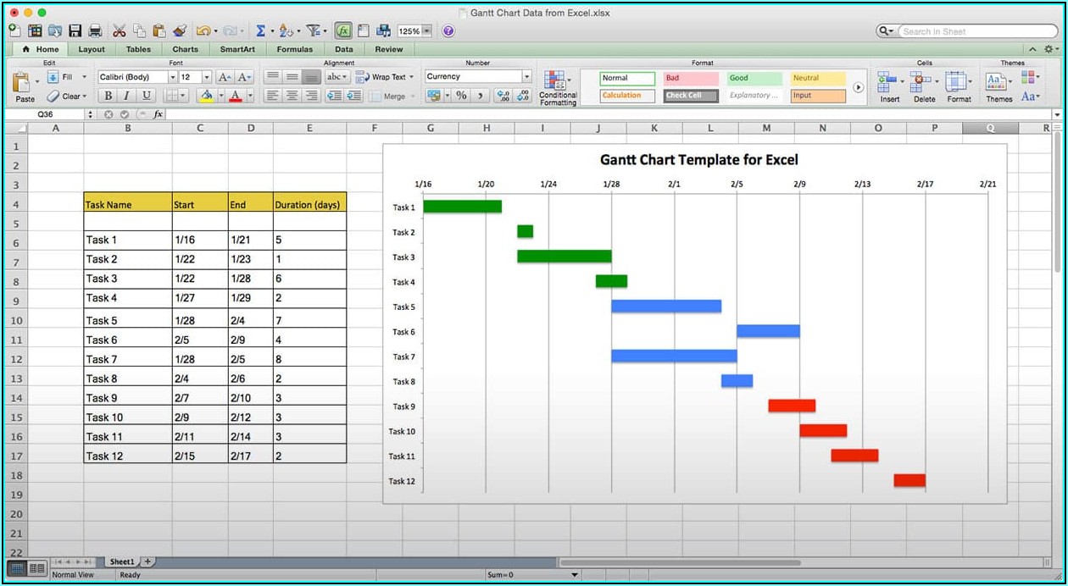This screenshot has width=1068, height=586.
Task: Click the purple Help question mark icon
Action: click(448, 31)
